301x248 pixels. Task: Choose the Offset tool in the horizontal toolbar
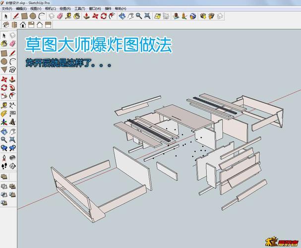point(112,16)
